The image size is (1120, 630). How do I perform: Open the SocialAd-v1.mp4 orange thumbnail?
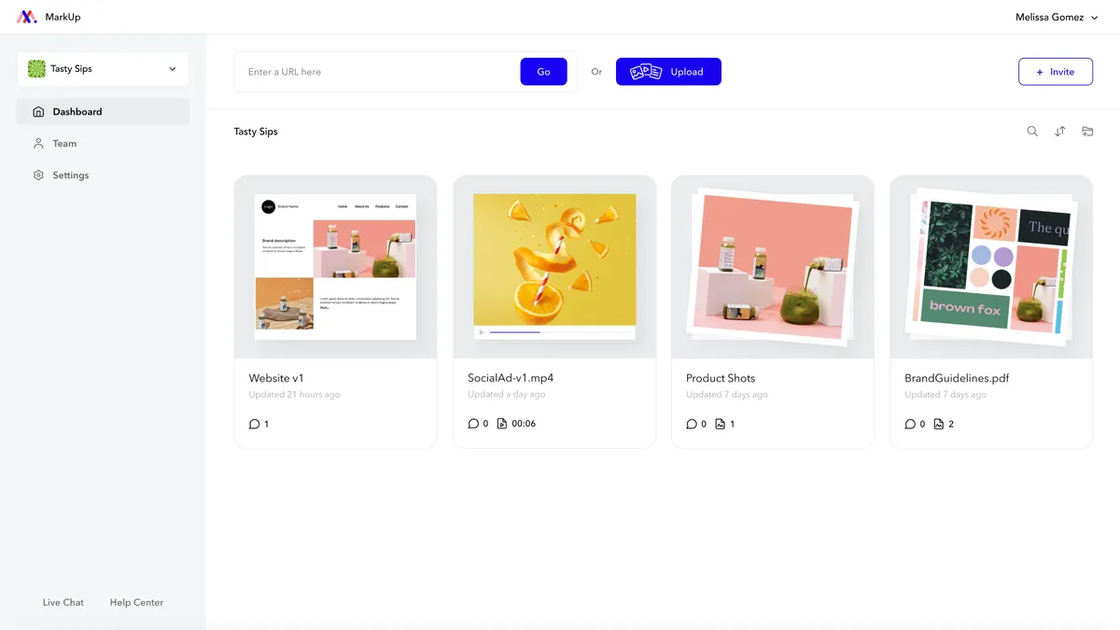[554, 267]
